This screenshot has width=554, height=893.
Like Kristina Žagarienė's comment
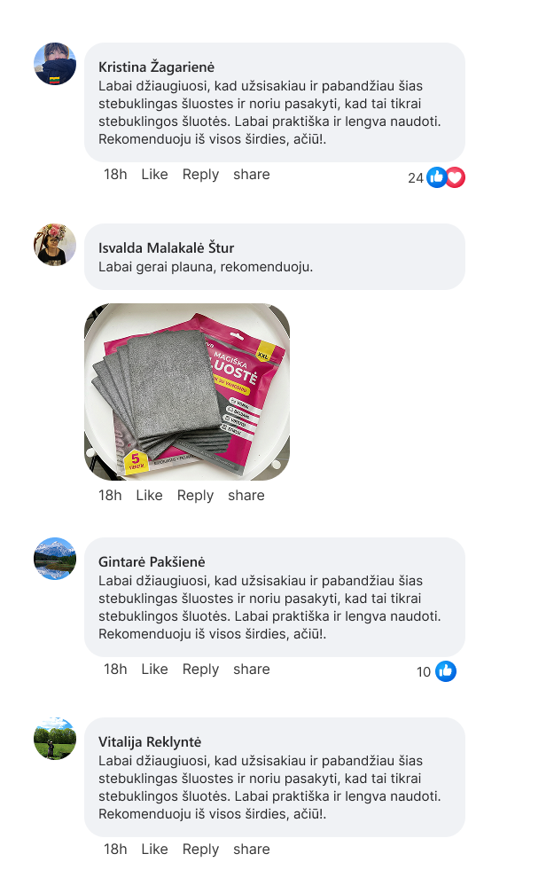pos(154,175)
